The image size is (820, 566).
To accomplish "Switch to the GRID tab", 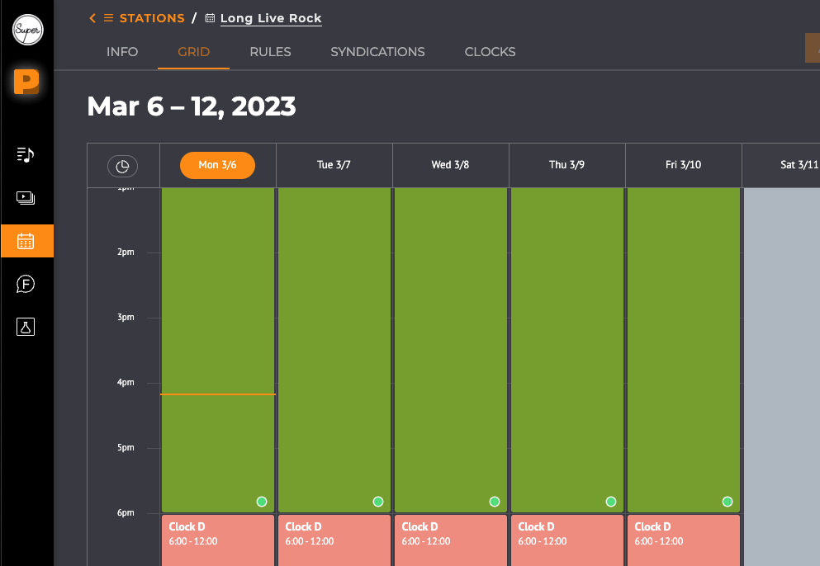I will pyautogui.click(x=193, y=52).
